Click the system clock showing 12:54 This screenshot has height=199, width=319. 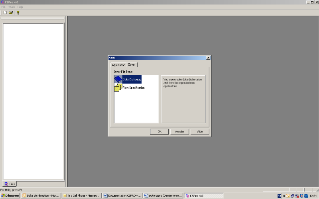pyautogui.click(x=313, y=196)
